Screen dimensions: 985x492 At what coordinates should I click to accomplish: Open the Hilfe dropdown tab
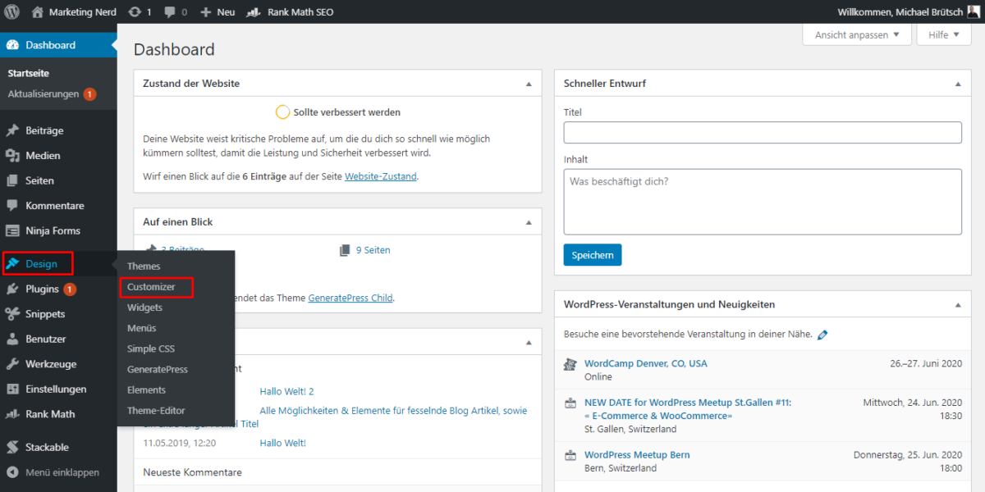(945, 35)
